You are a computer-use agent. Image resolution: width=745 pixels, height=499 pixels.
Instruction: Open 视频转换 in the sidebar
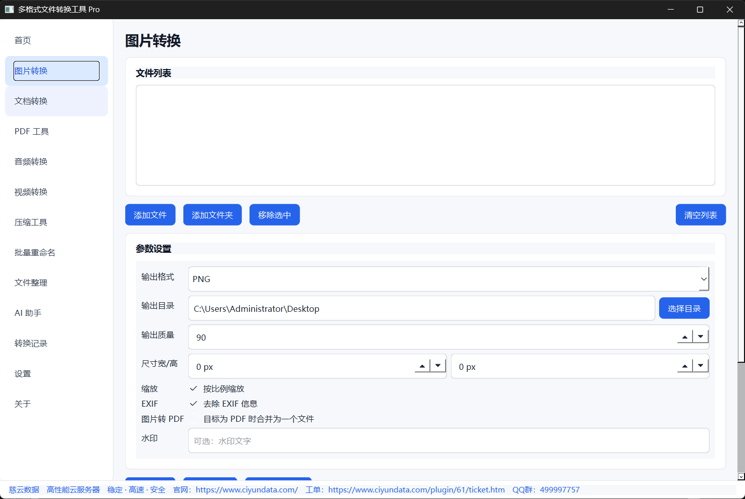[x=57, y=192]
